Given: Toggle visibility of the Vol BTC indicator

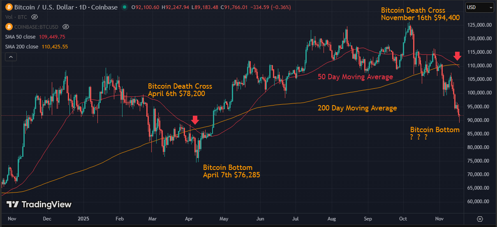Looking at the screenshot, I should click(35, 17).
